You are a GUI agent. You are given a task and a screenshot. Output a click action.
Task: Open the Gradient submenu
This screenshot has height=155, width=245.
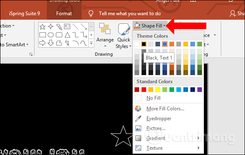(x=168, y=138)
